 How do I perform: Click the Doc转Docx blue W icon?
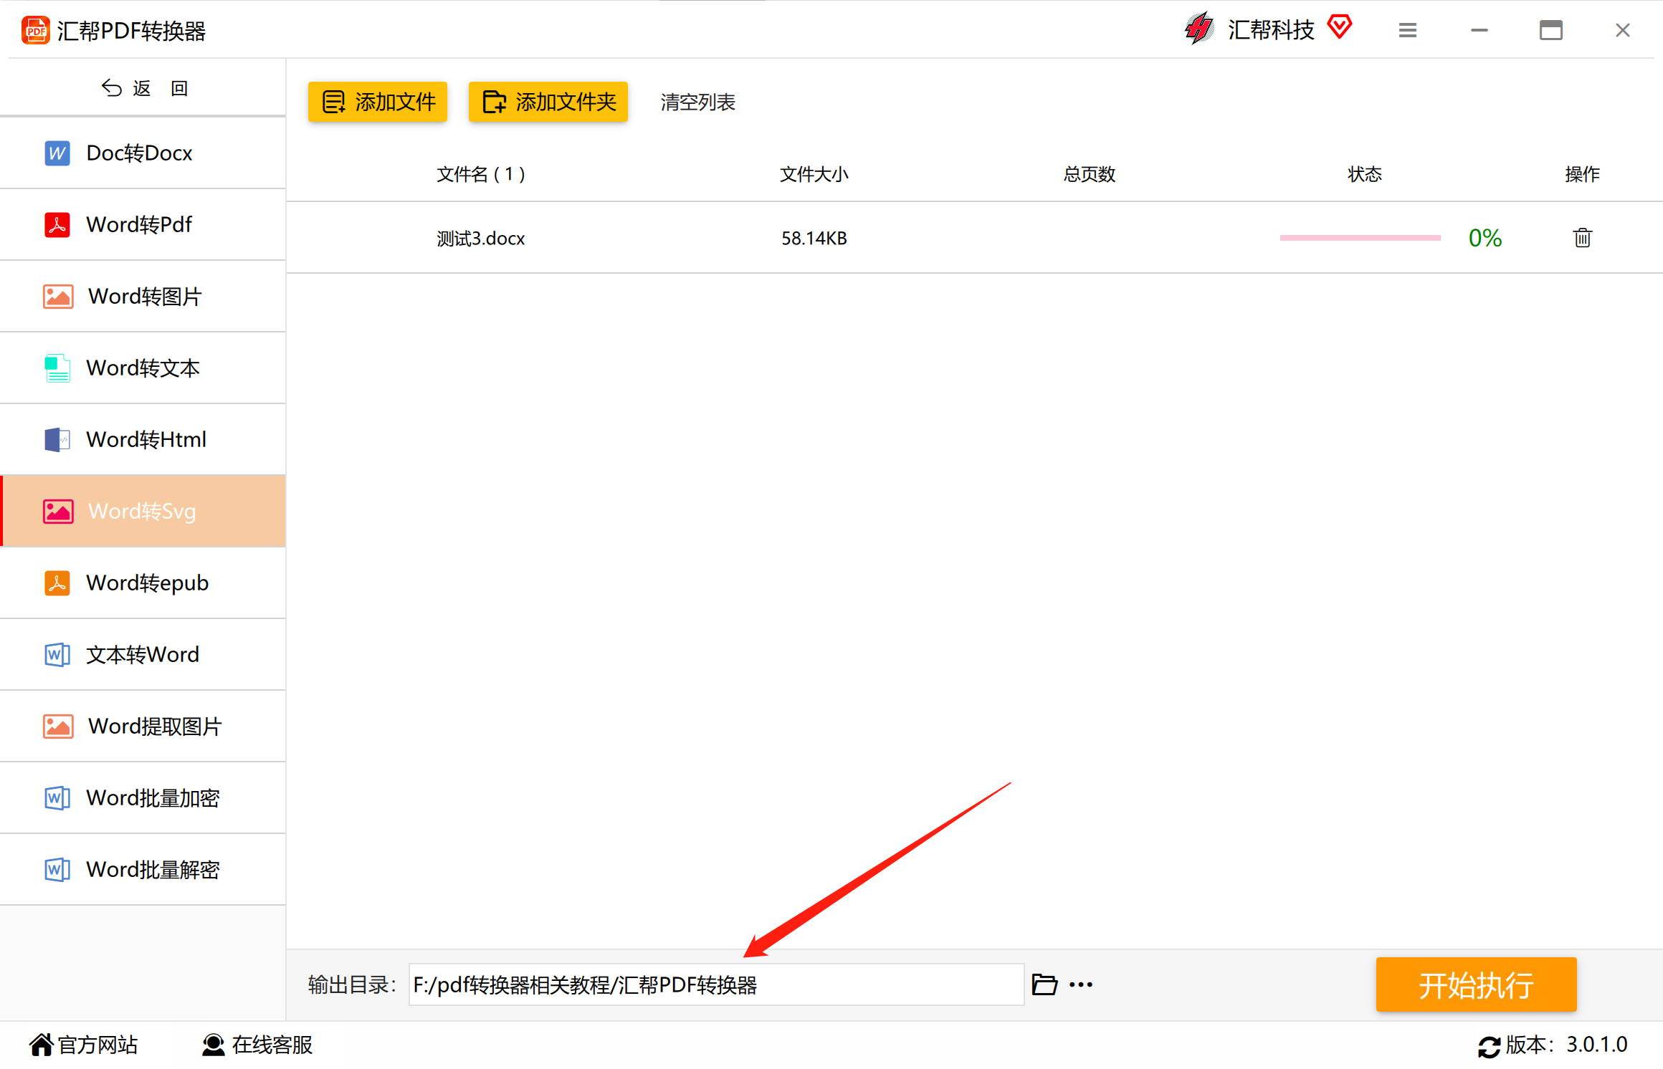57,153
